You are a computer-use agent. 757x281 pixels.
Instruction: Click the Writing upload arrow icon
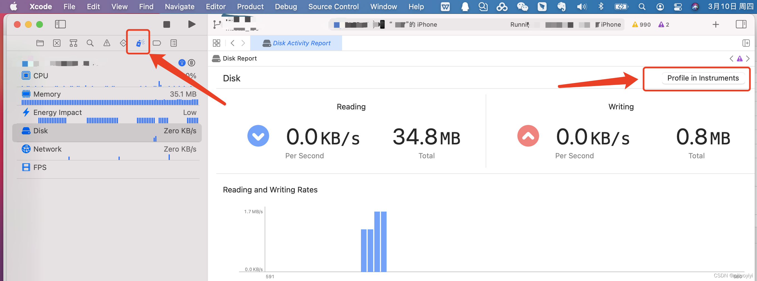tap(528, 136)
